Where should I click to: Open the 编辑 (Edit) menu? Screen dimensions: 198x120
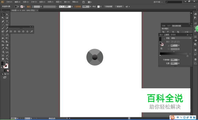tap(17, 2)
